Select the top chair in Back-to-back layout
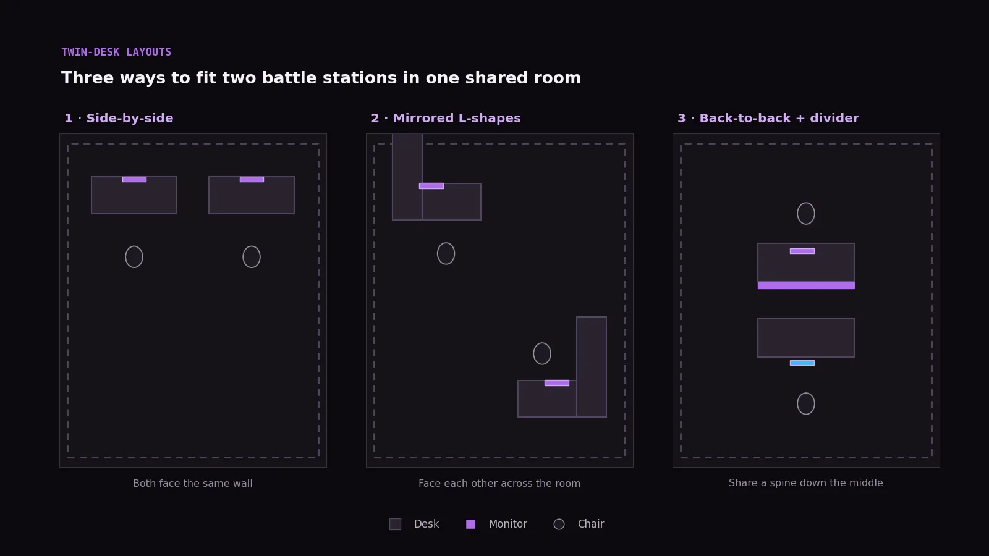The image size is (989, 556). coord(806,214)
